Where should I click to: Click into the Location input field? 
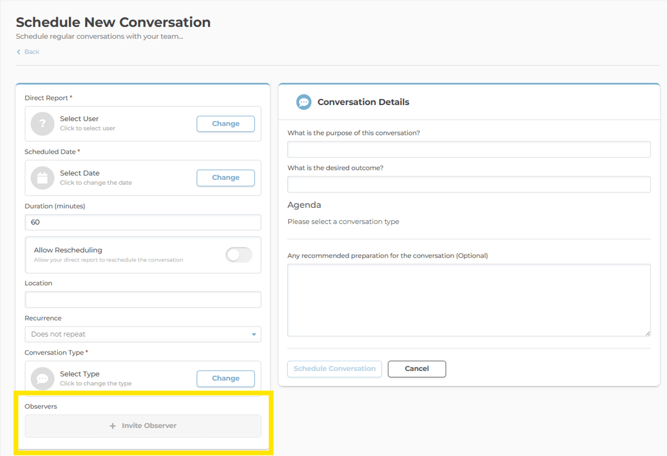coord(143,299)
